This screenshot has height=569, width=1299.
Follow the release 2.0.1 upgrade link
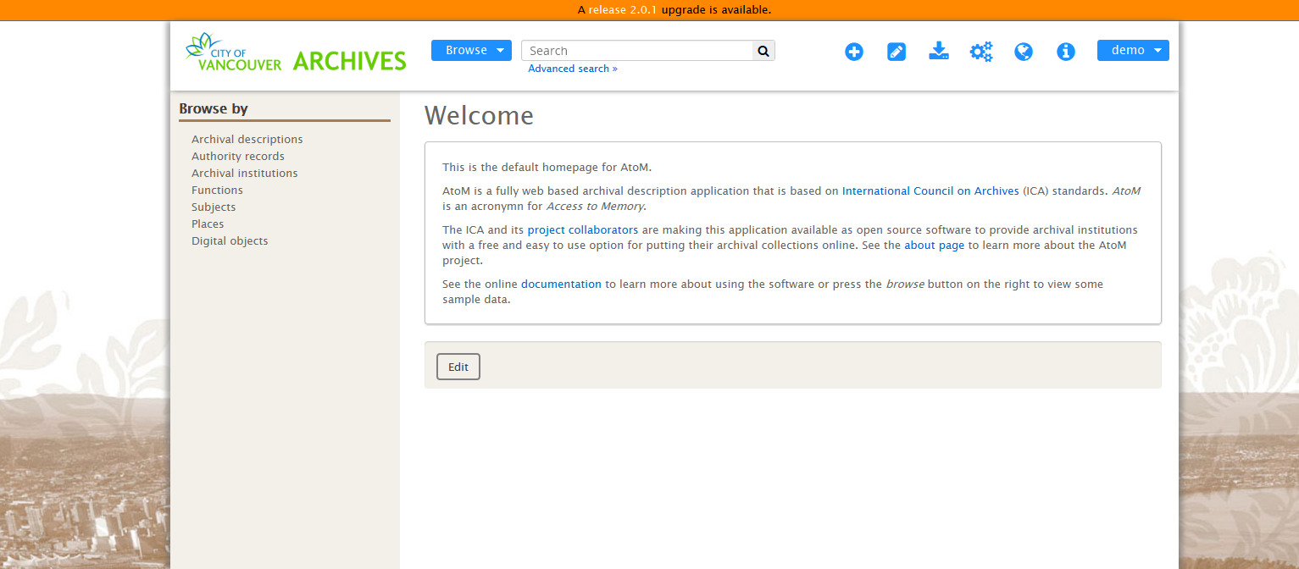(x=623, y=10)
